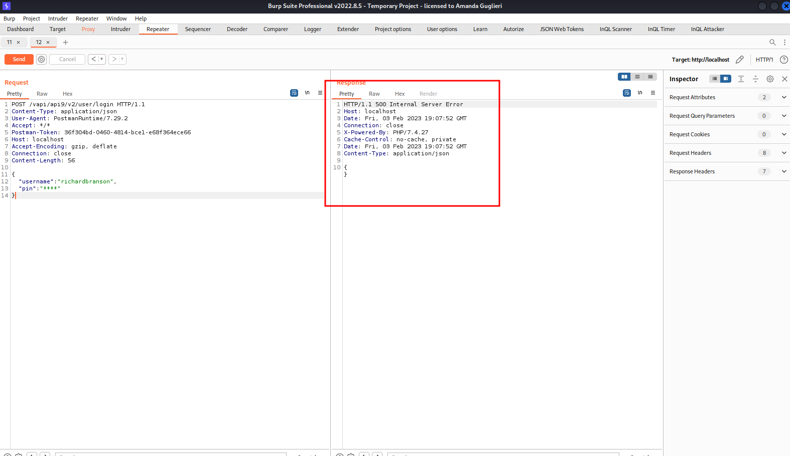
Task: Click the 500 Internal Server Error line
Action: (404, 104)
